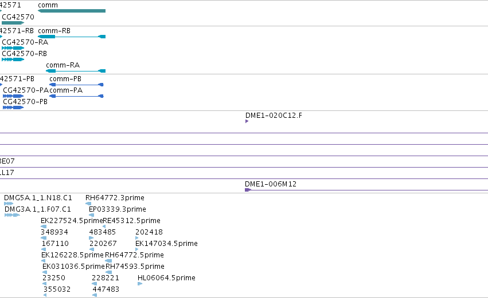
Task: Click the 220267 feature arrow
Action: 92,249
